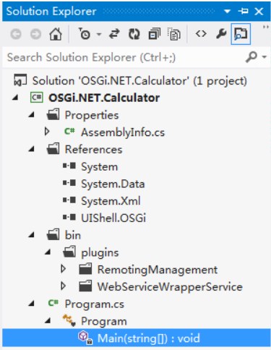
Task: Open the Window Position dropdown in title bar
Action: [227, 12]
